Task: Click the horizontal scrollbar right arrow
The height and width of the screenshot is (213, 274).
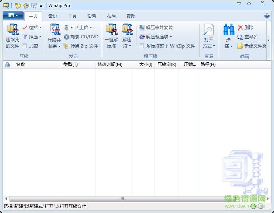Action: coord(268,199)
